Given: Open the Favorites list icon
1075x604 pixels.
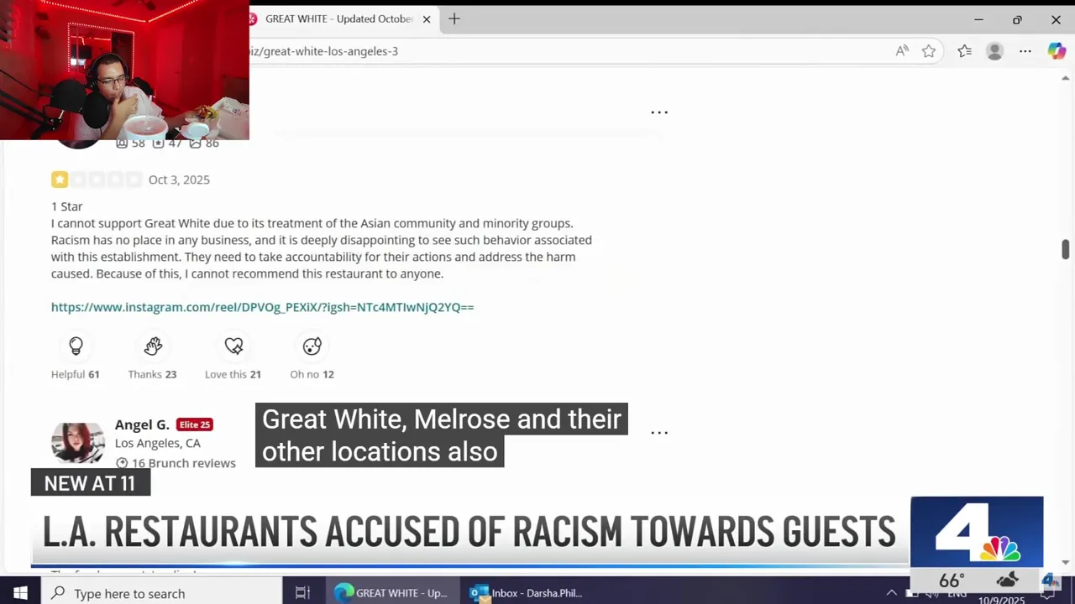Looking at the screenshot, I should tap(964, 51).
